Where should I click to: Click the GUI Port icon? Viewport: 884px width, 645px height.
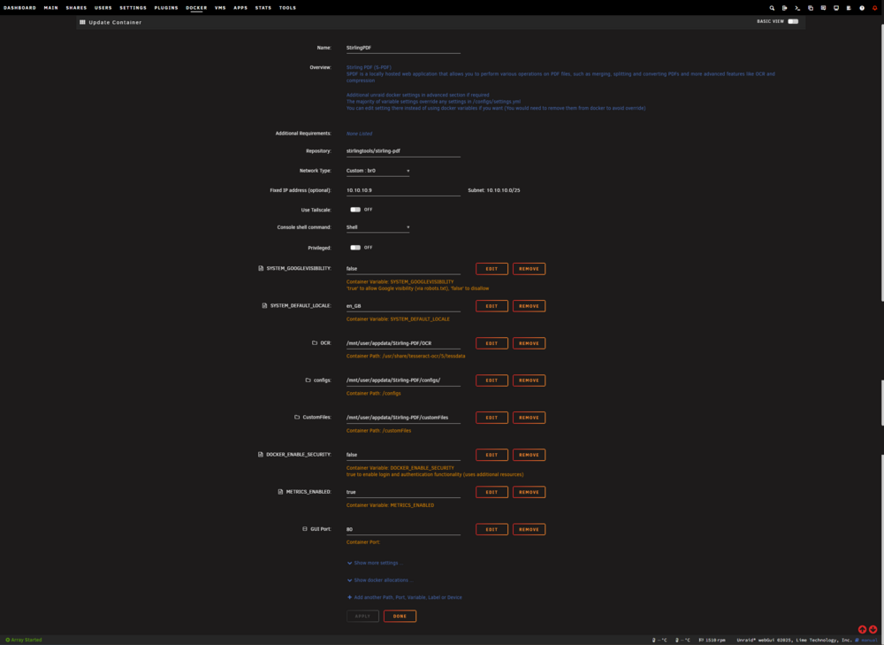point(305,529)
